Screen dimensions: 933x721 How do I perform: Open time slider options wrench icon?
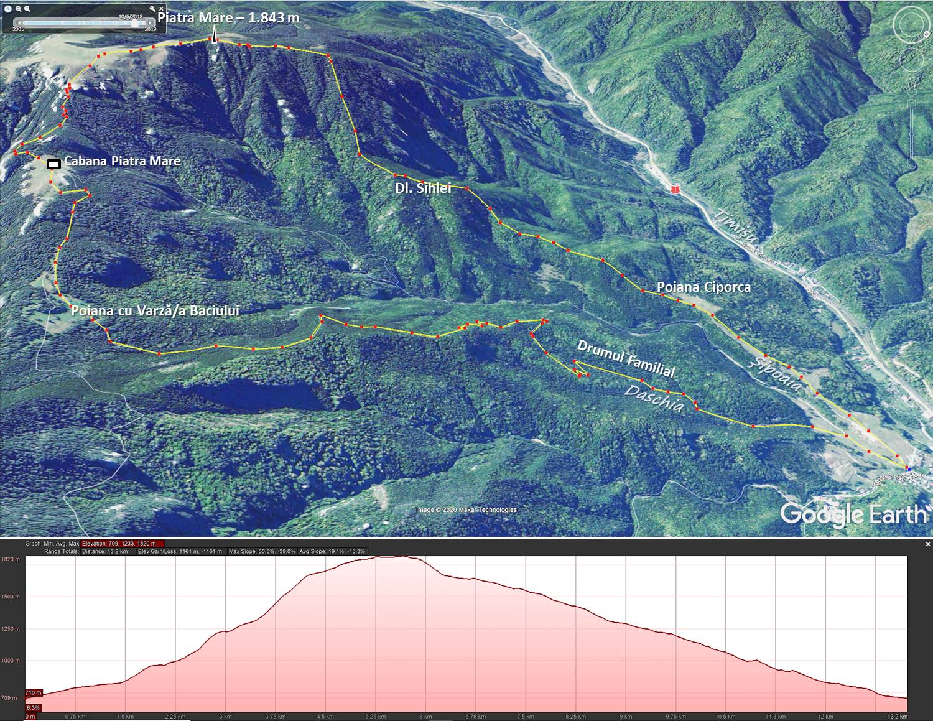click(x=151, y=9)
